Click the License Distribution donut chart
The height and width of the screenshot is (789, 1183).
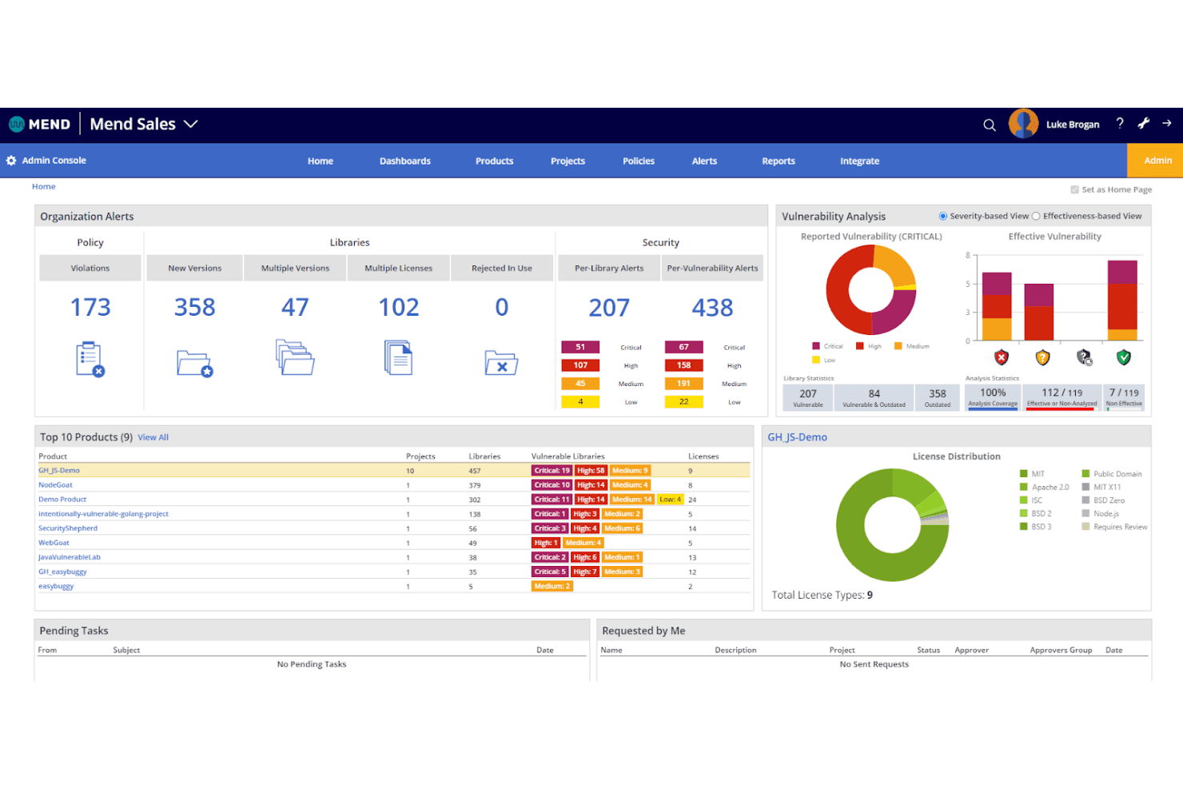pyautogui.click(x=892, y=525)
